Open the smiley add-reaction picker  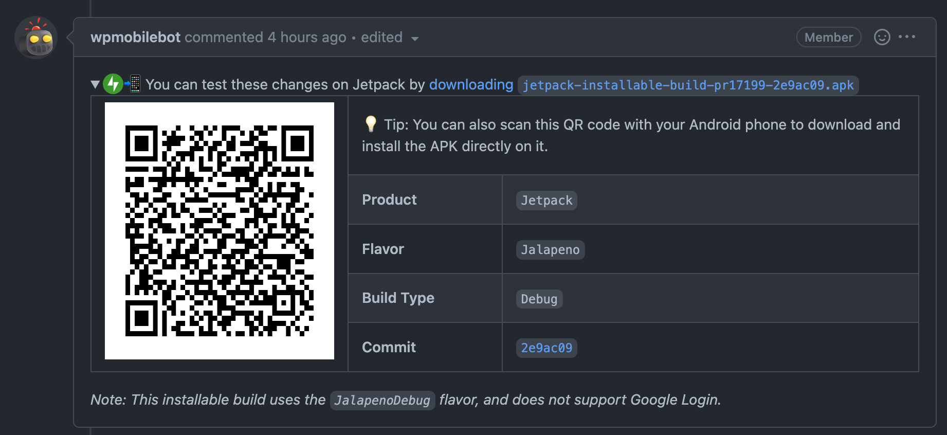(882, 37)
